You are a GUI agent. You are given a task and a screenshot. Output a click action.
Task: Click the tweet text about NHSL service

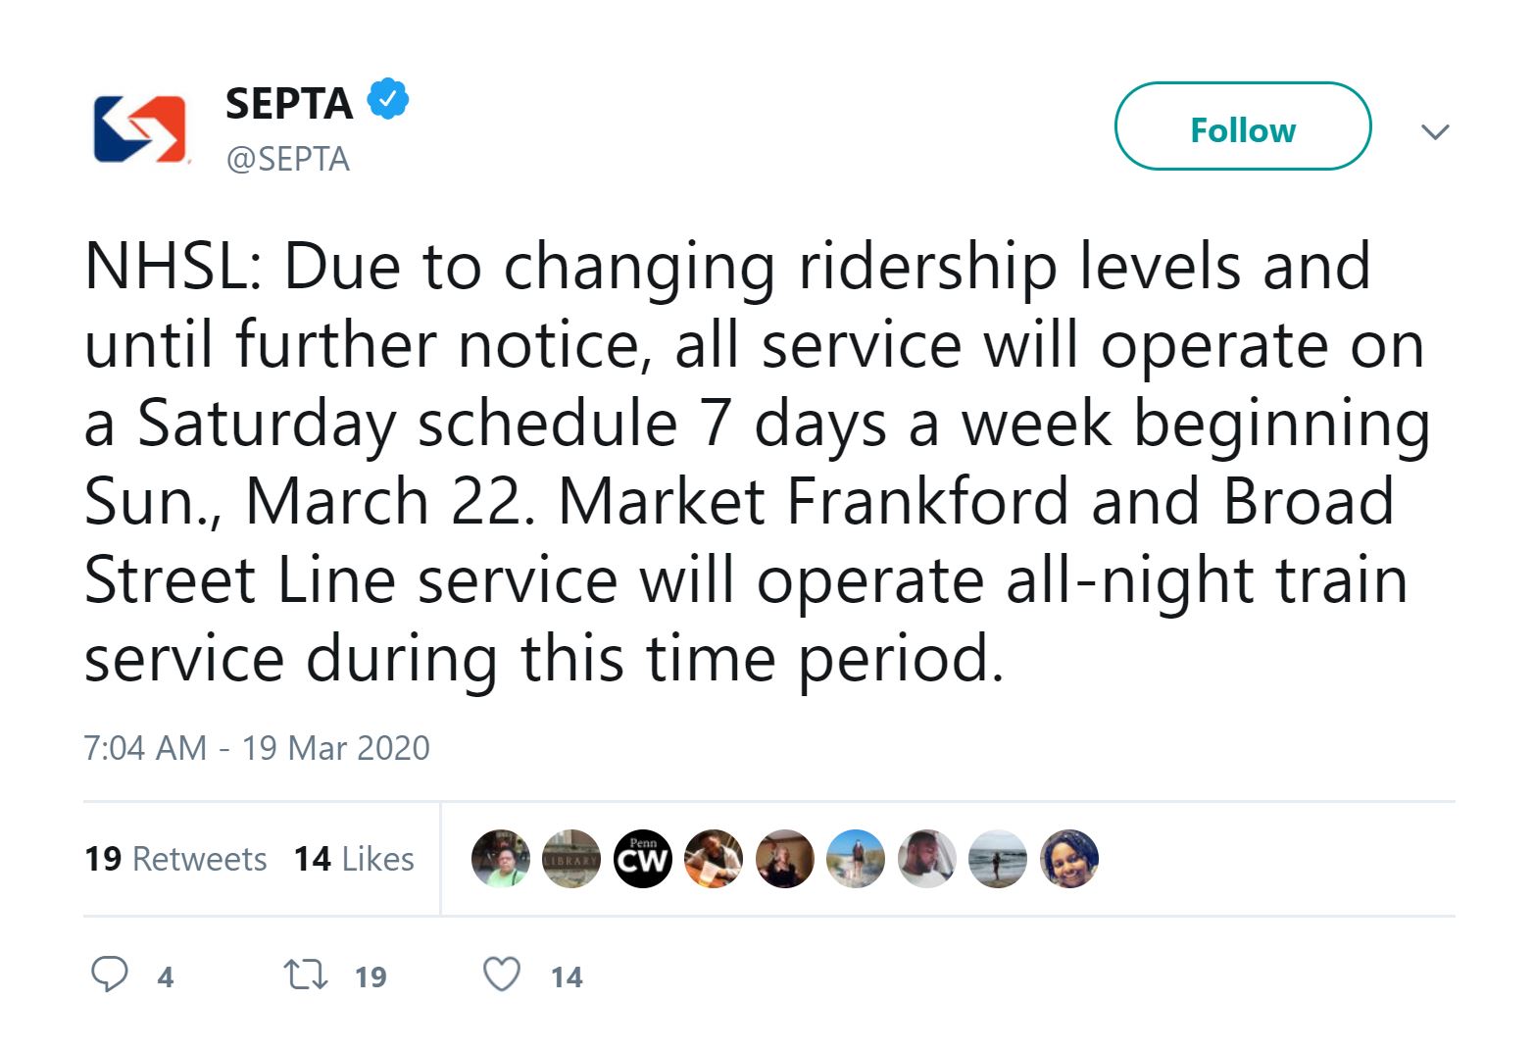point(757,462)
